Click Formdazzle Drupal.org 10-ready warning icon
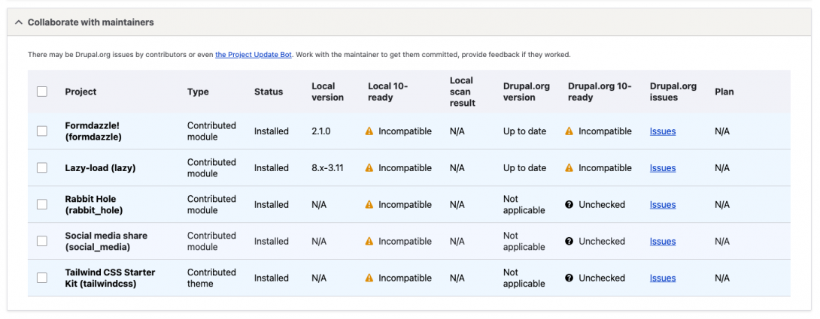This screenshot has width=820, height=319. click(569, 131)
